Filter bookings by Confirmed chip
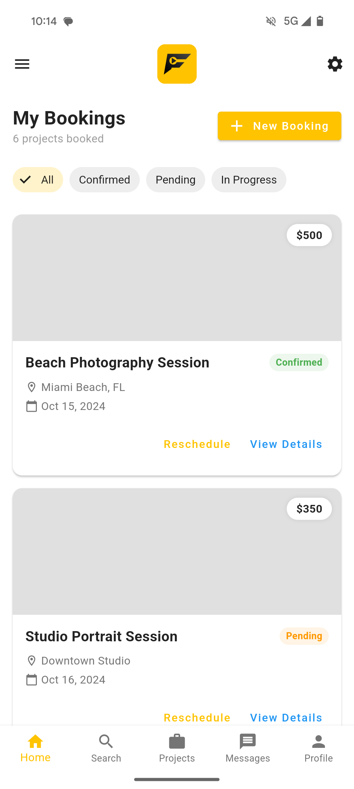Viewport: 354px width, 789px height. 104,180
